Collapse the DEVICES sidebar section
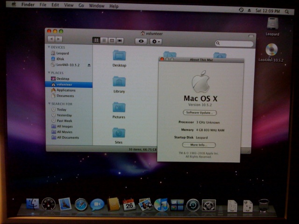The height and width of the screenshot is (224, 299). pos(48,47)
